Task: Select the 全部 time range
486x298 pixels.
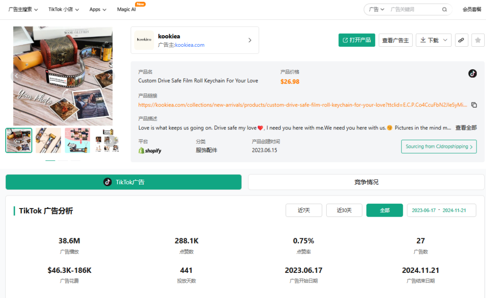Action: click(385, 210)
